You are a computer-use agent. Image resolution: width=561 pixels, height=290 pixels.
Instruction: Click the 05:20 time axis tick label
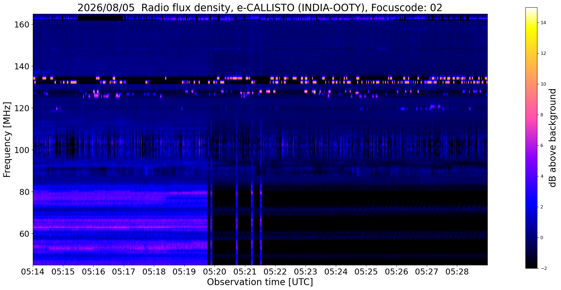tap(215, 272)
